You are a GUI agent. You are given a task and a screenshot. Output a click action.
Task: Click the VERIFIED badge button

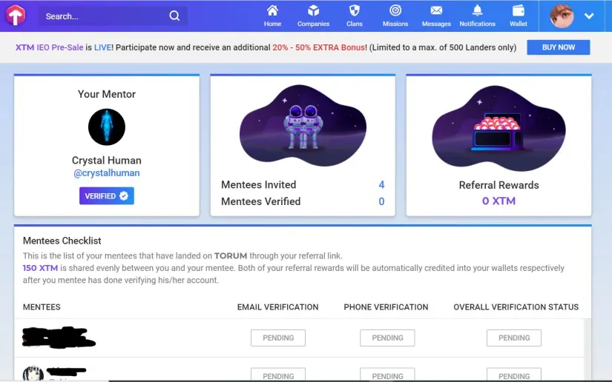[107, 196]
